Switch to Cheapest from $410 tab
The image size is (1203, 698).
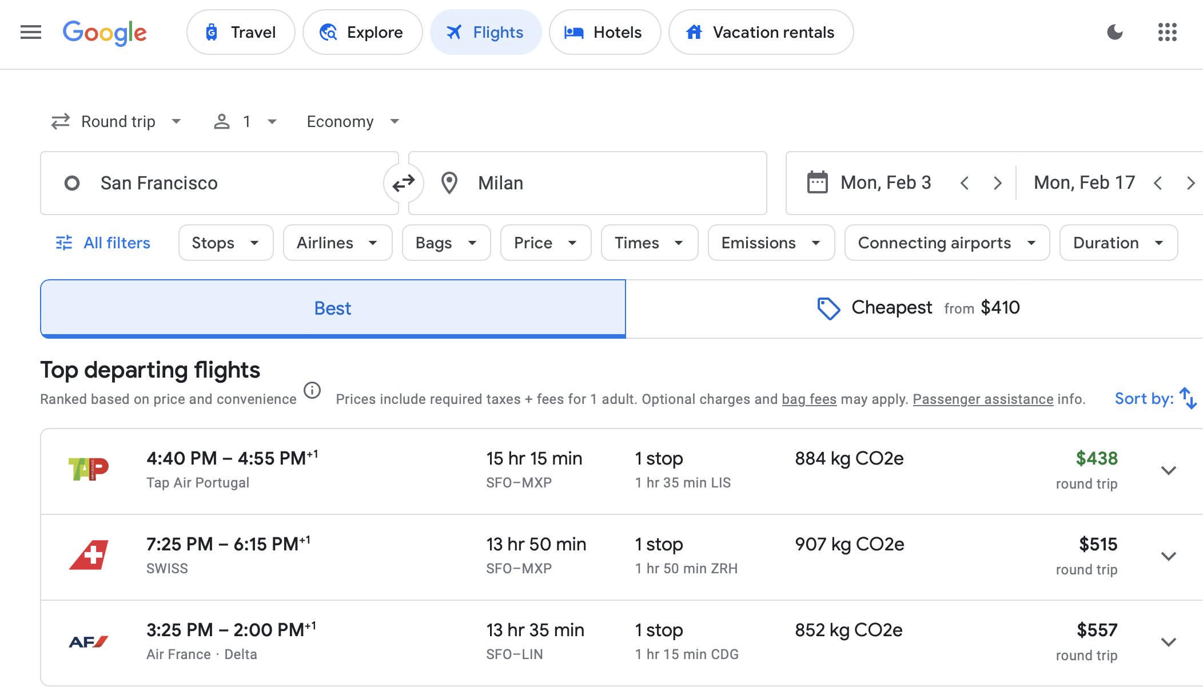(915, 308)
